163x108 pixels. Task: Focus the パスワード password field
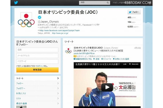pyautogui.click(x=37, y=62)
